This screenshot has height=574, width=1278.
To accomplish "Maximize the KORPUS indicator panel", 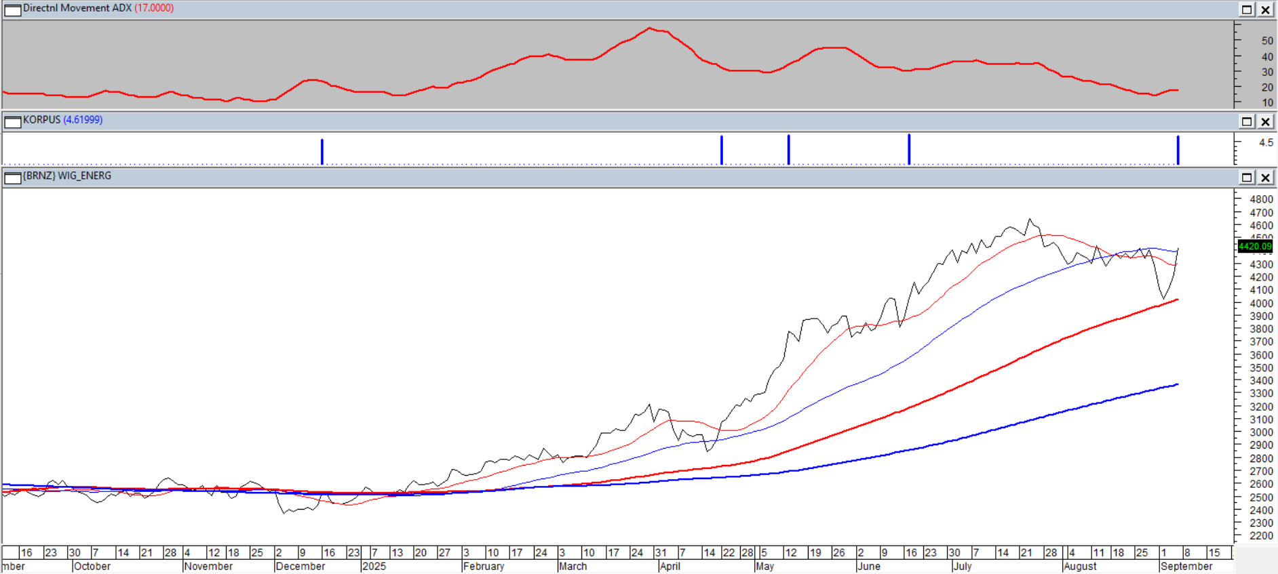I will [1247, 121].
